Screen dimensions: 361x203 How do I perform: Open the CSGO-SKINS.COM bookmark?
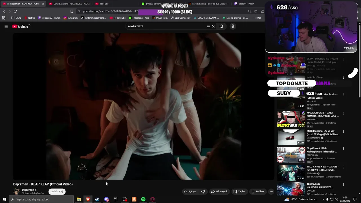pos(206,18)
